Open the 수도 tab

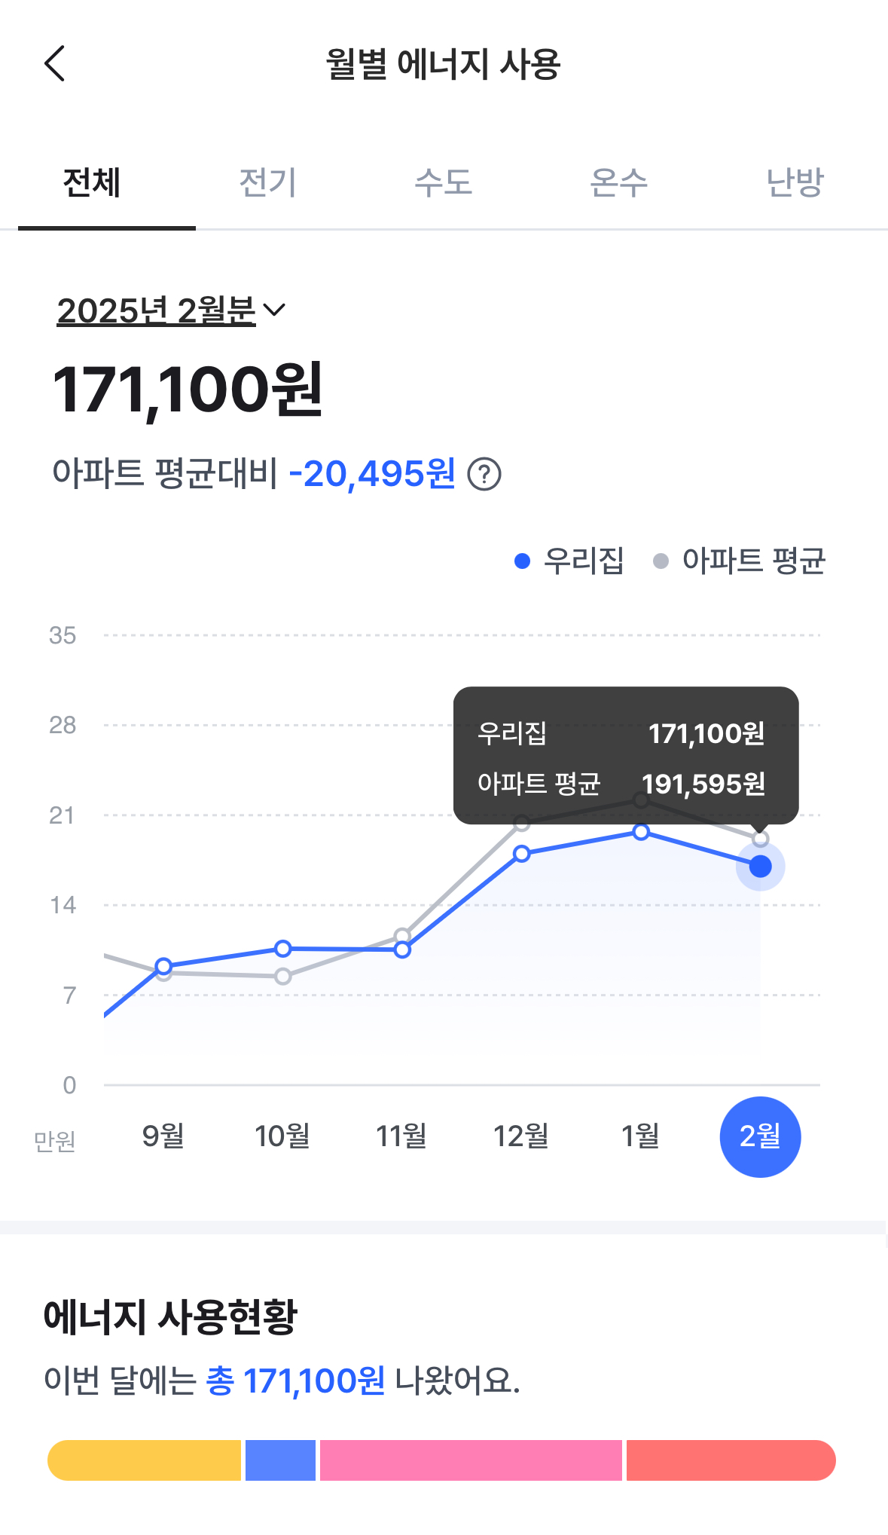click(443, 183)
